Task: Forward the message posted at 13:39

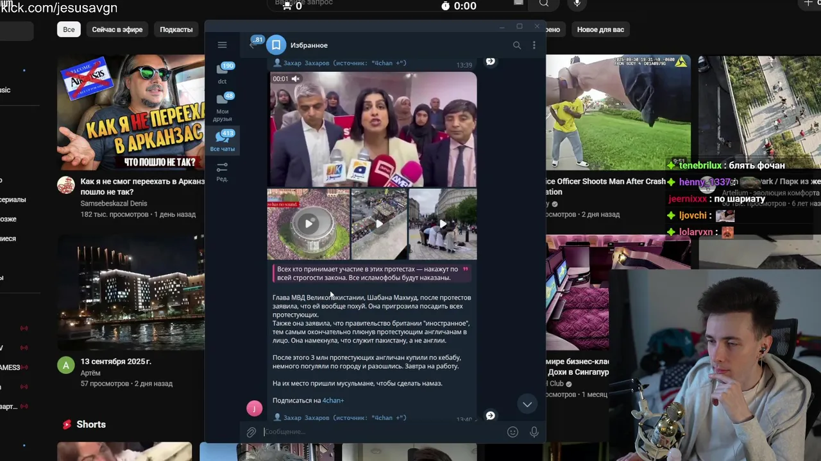Action: pos(490,61)
